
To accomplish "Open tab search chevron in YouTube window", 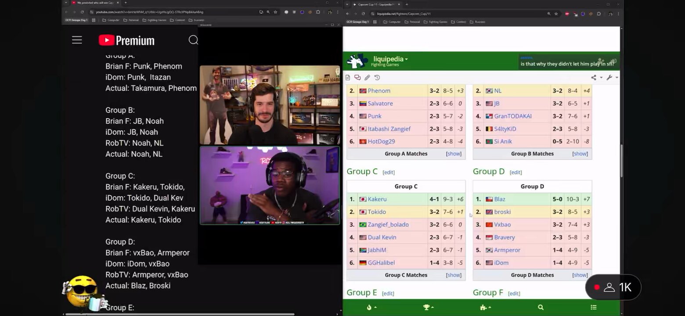I will point(66,3).
